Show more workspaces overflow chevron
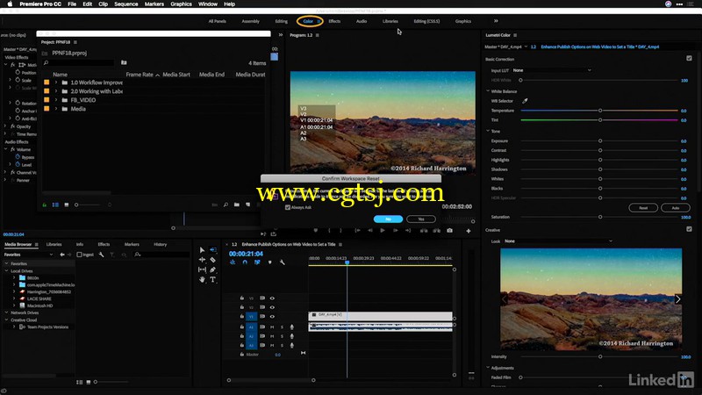Viewport: 702px width, 395px height. click(496, 21)
